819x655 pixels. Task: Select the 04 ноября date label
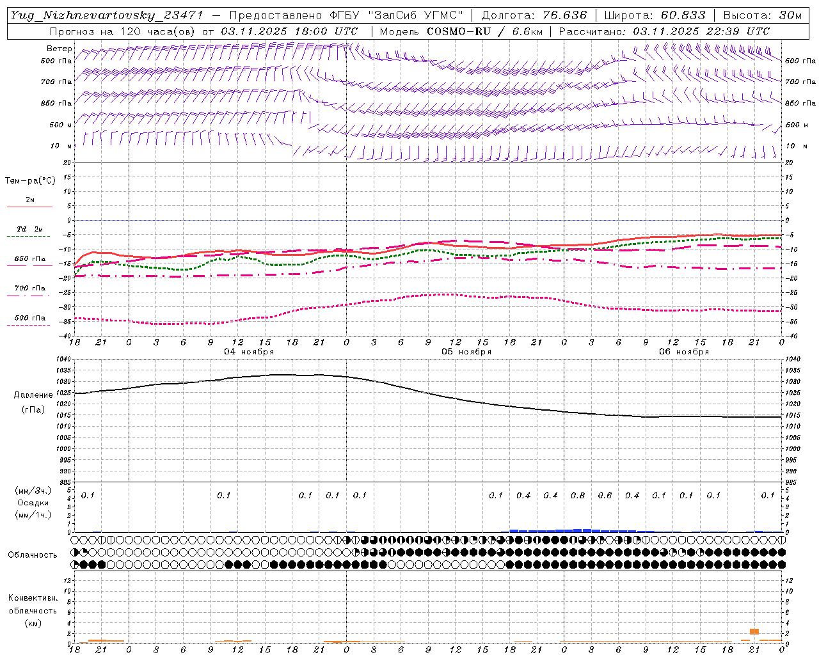click(249, 352)
